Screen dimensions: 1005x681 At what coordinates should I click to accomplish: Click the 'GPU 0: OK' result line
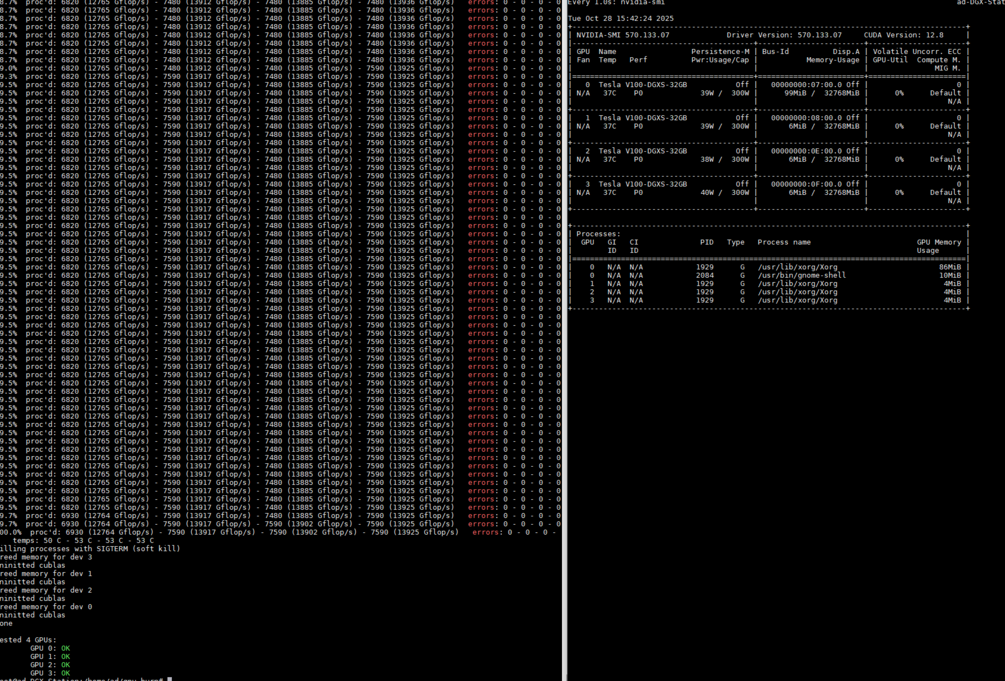50,648
